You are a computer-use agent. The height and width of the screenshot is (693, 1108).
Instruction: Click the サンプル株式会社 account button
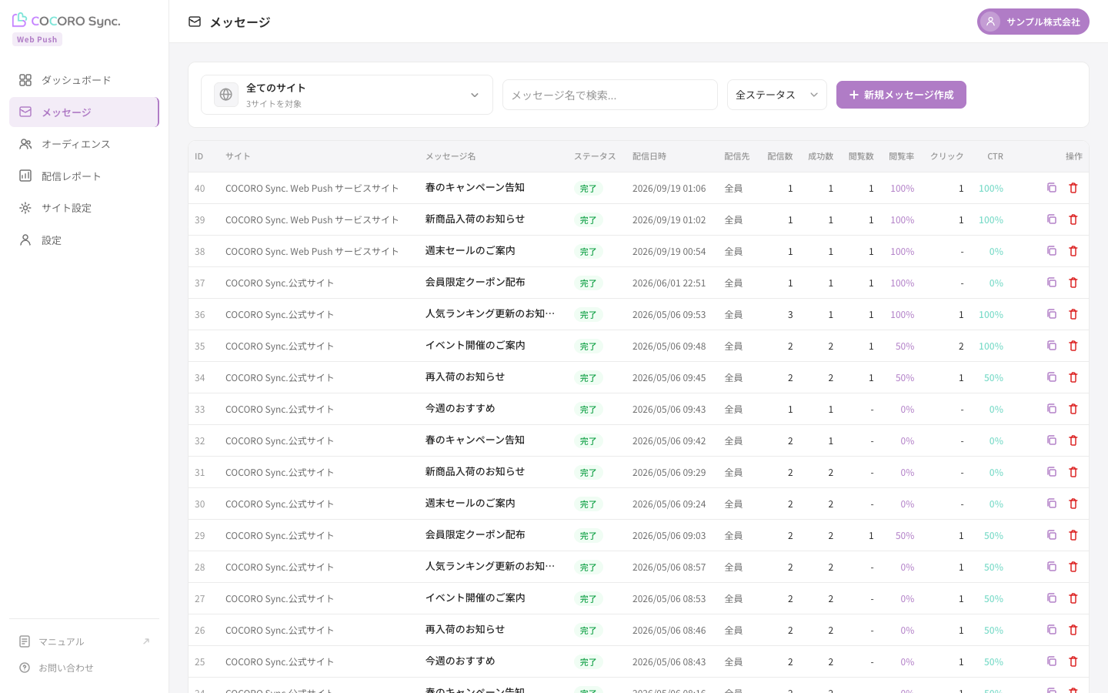click(x=1033, y=22)
